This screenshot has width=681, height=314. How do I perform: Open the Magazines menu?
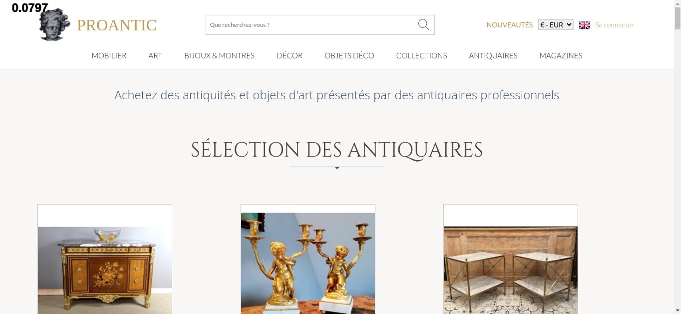561,55
